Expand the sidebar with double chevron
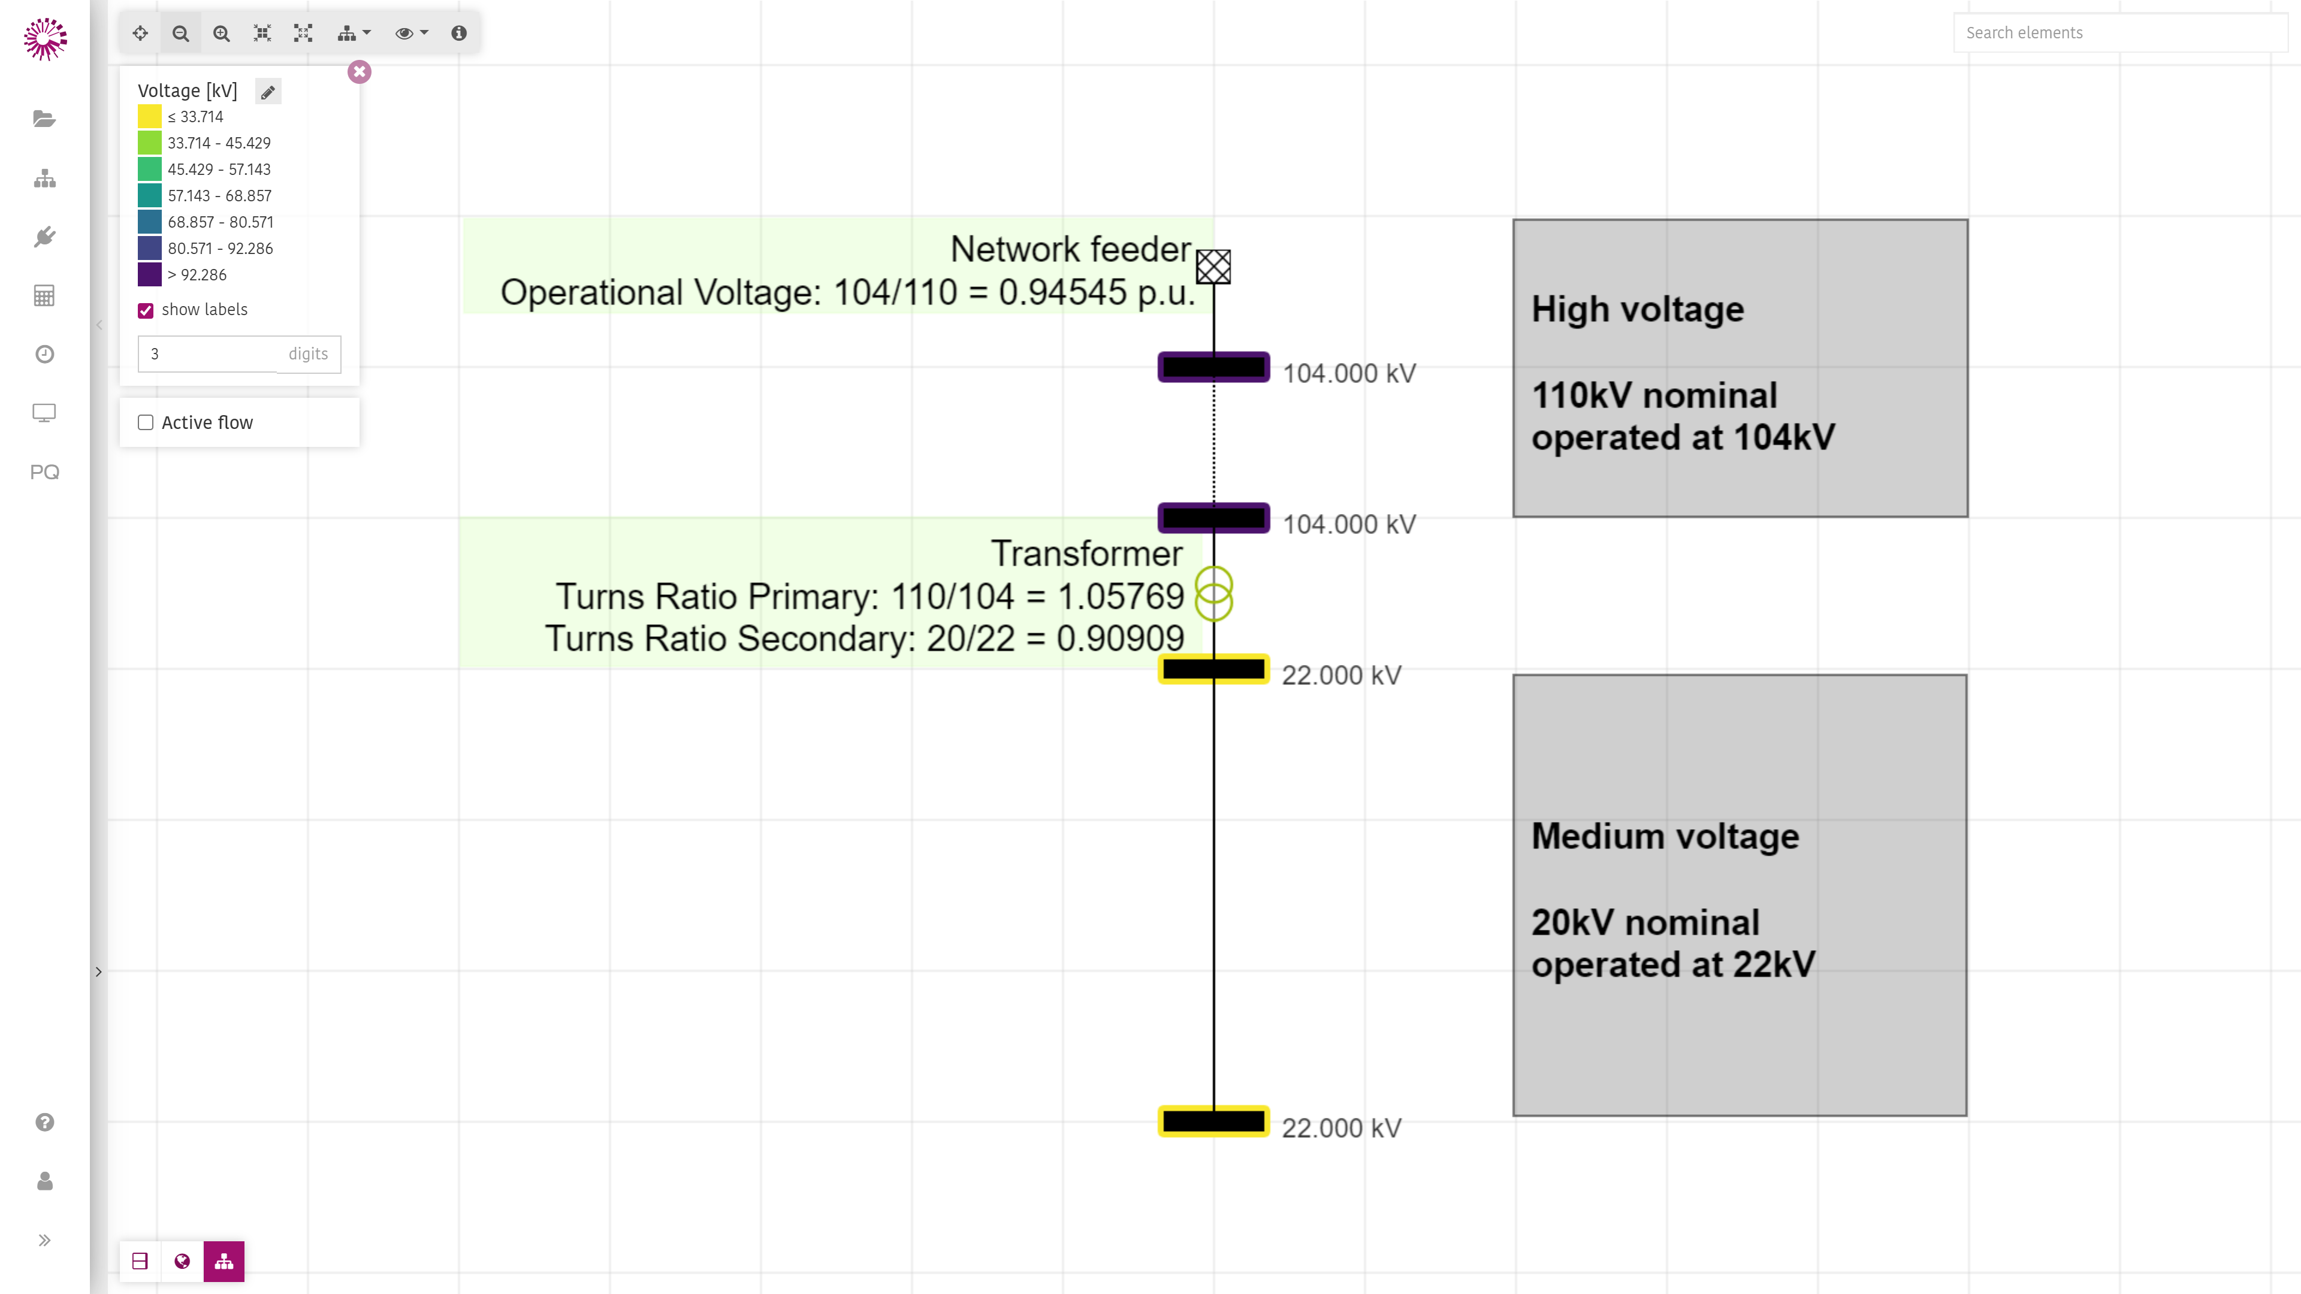The image size is (2301, 1294). pos(45,1239)
